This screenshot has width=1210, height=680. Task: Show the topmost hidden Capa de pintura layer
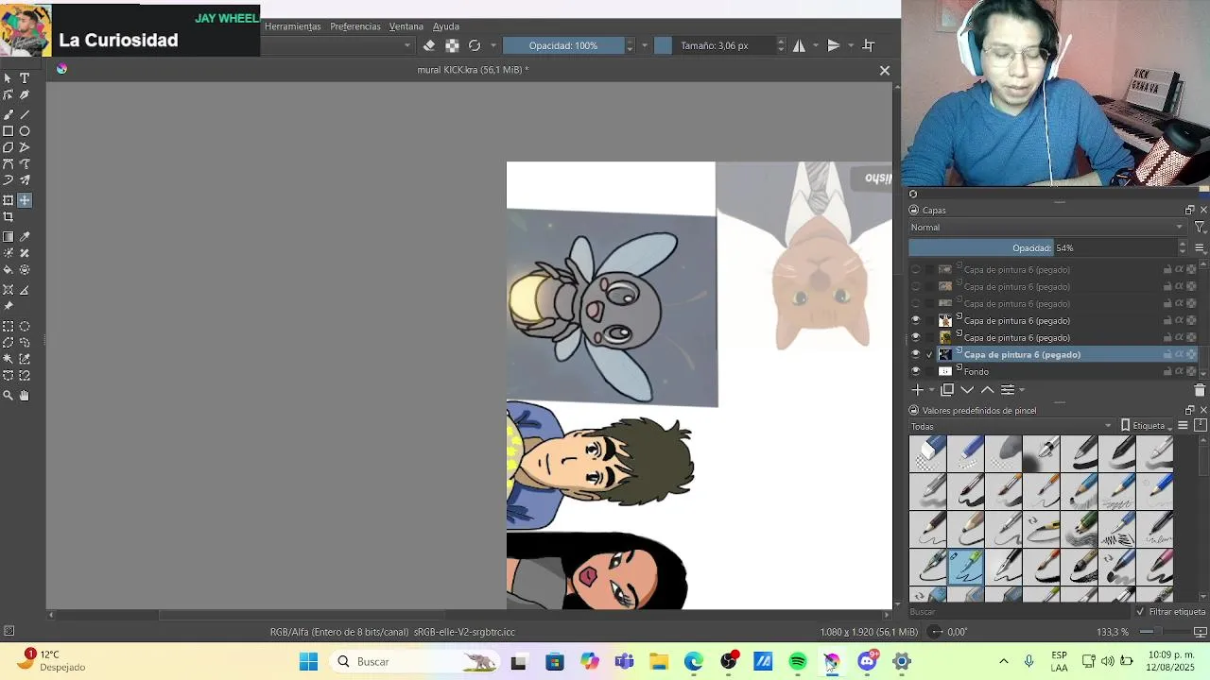(915, 269)
